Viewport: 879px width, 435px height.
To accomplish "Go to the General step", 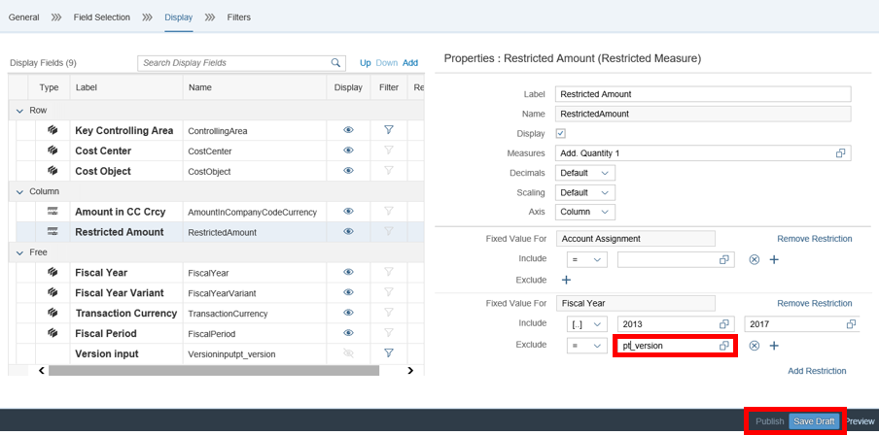I will coord(24,17).
